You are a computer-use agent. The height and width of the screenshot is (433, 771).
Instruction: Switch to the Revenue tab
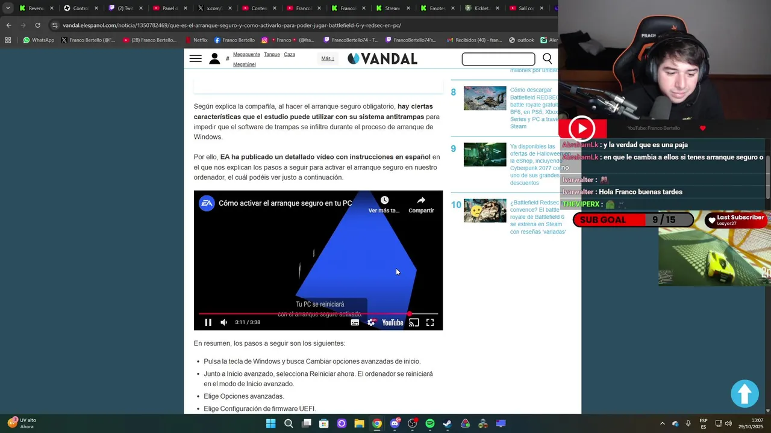pos(36,8)
